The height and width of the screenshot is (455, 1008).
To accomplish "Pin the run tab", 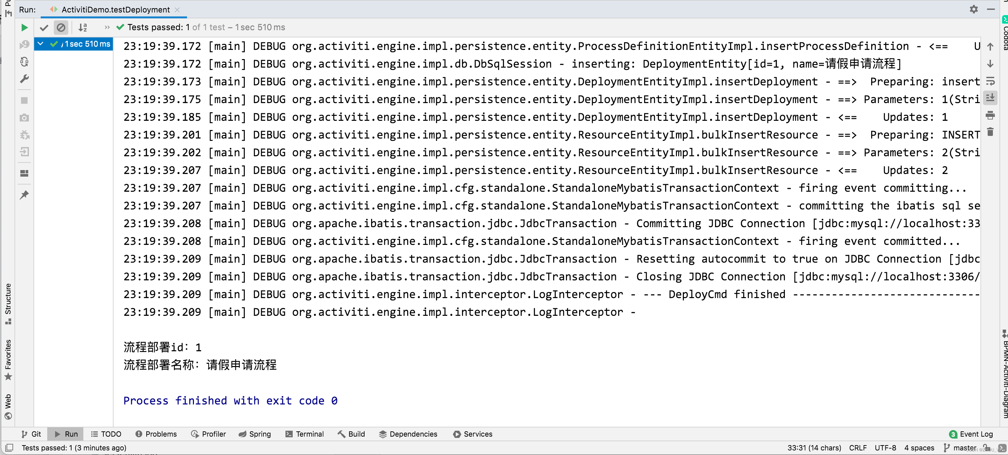I will 24,195.
